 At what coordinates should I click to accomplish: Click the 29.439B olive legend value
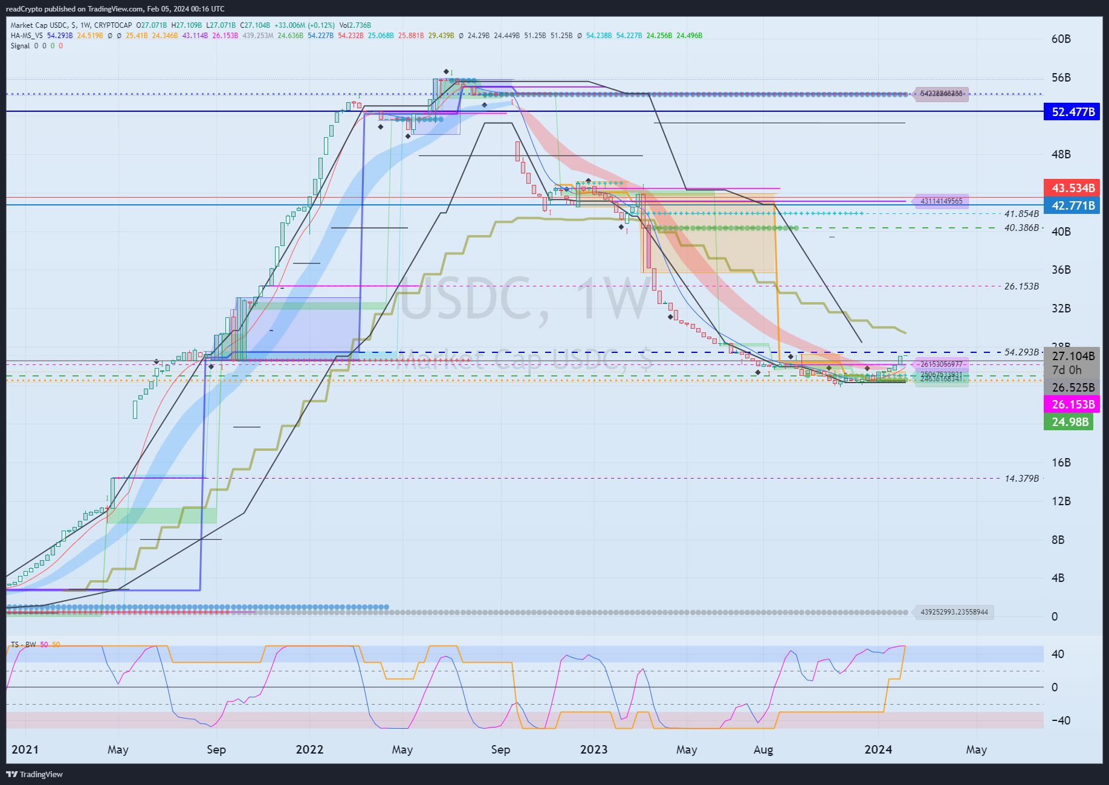pyautogui.click(x=441, y=36)
